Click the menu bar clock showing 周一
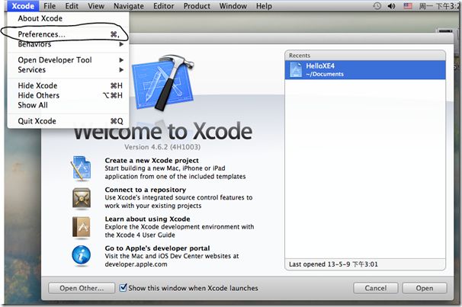This screenshot has width=462, height=307. (x=438, y=6)
